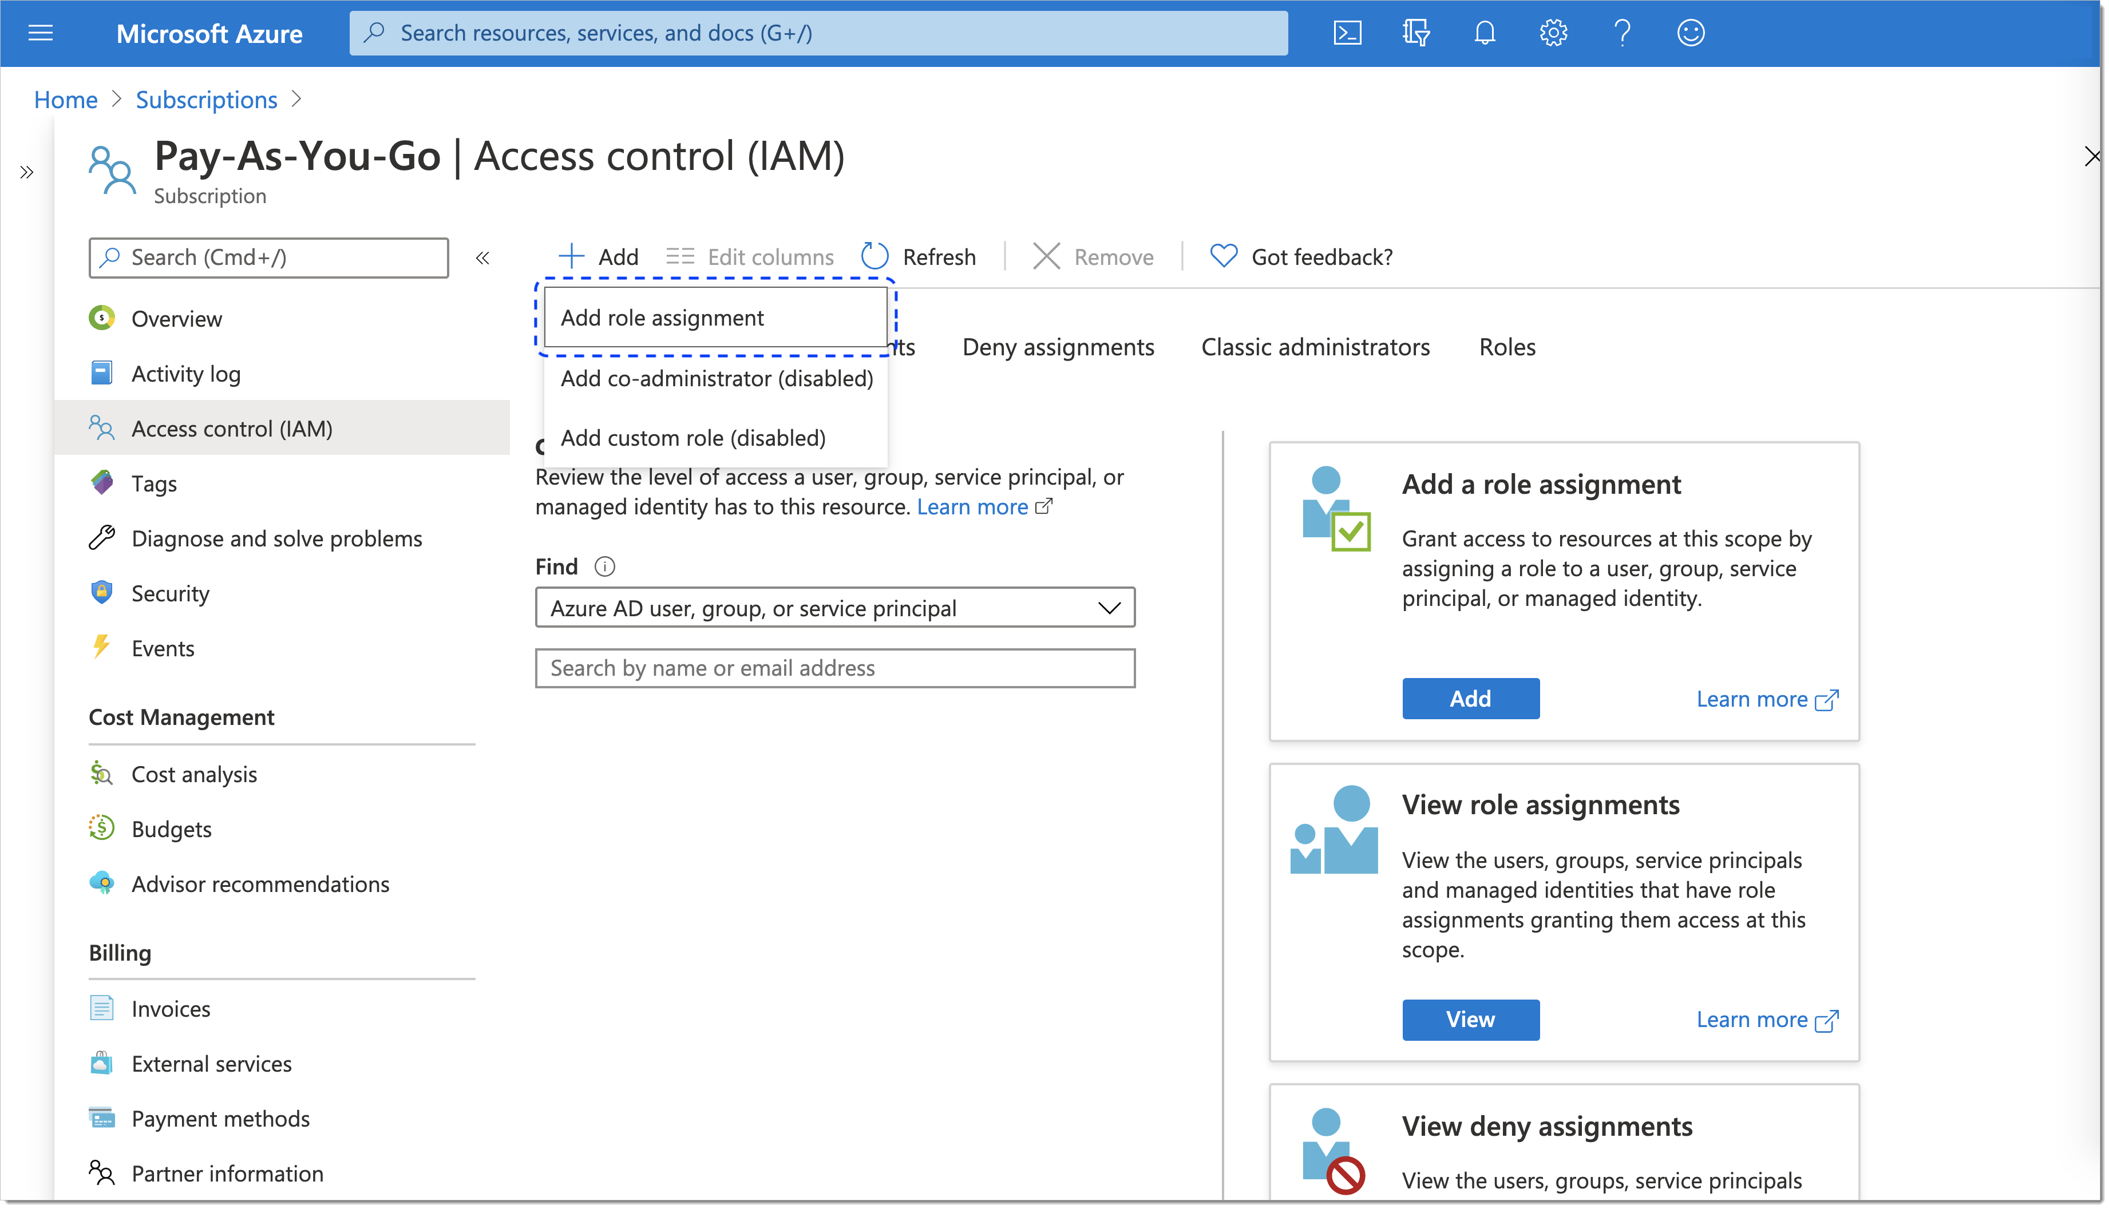Select Access control (IAM) menu item
Image resolution: width=2109 pixels, height=1209 pixels.
[x=282, y=429]
